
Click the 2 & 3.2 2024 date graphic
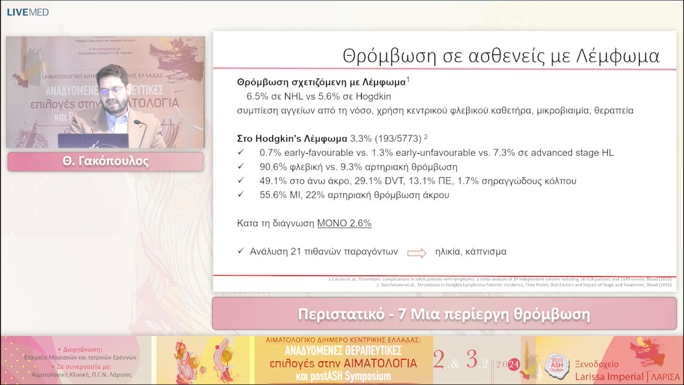pos(476,360)
